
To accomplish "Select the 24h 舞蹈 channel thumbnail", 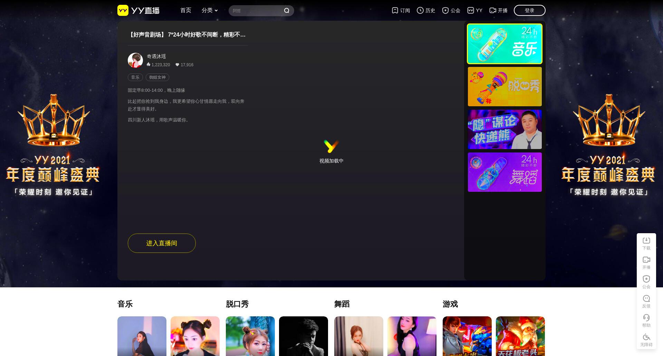I will 505,172.
